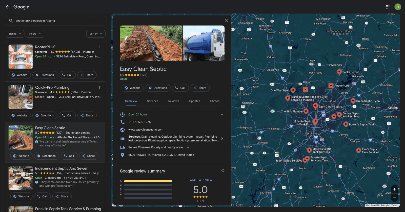Viewport: 405px width, 212px height.
Task: Click Directions button in detail panel
Action: (158, 88)
